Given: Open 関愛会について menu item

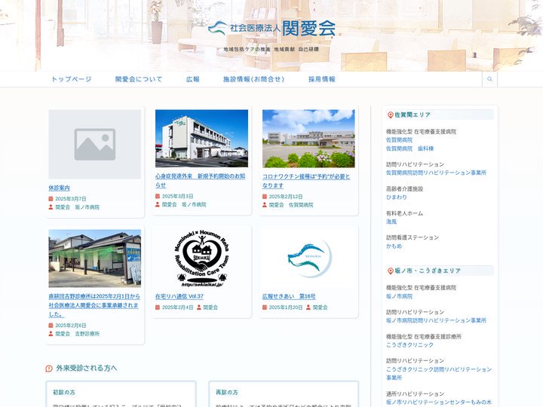Looking at the screenshot, I should tap(139, 79).
